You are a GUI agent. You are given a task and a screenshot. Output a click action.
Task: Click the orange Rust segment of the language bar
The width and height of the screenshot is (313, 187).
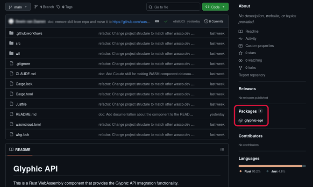coord(270,166)
